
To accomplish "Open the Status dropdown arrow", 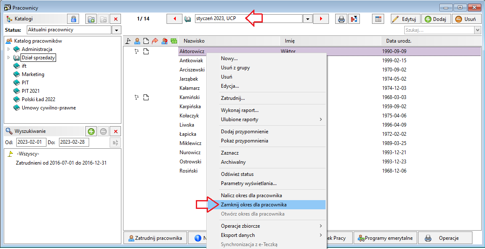I will click(x=116, y=30).
